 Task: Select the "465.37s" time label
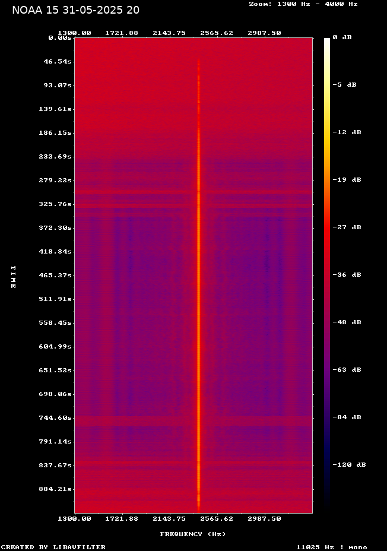[55, 275]
